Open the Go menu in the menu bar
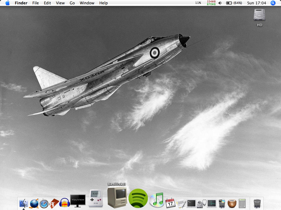Screen dimensions: 281x210 [x=72, y=3]
